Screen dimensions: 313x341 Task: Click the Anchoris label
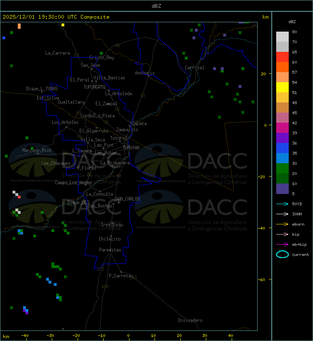click(145, 73)
